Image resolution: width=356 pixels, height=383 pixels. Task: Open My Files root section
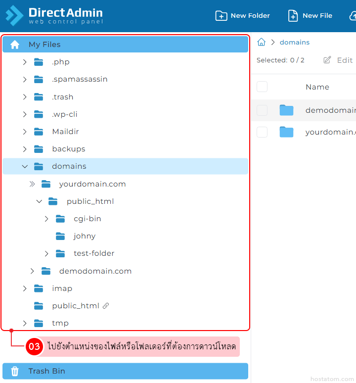(x=44, y=45)
